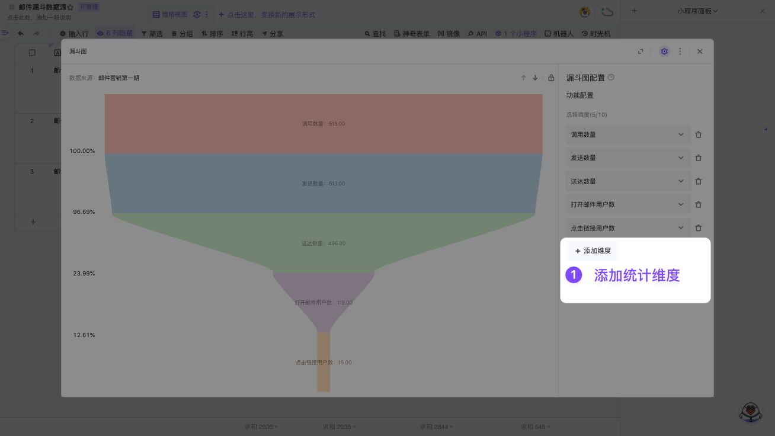This screenshot has height=436, width=775.
Task: Remove the 发送数量 dimension via trash icon
Action: (x=698, y=158)
